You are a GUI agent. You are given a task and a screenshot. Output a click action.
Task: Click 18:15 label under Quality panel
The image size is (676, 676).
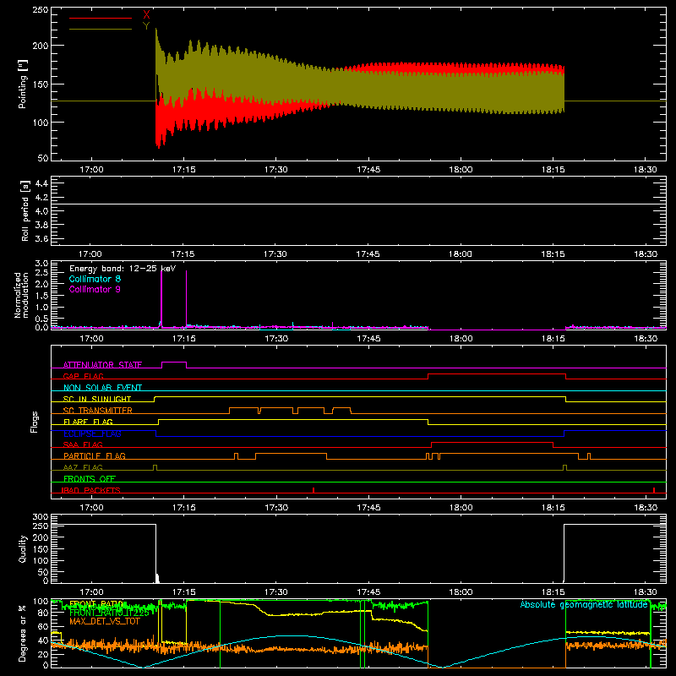tap(553, 592)
